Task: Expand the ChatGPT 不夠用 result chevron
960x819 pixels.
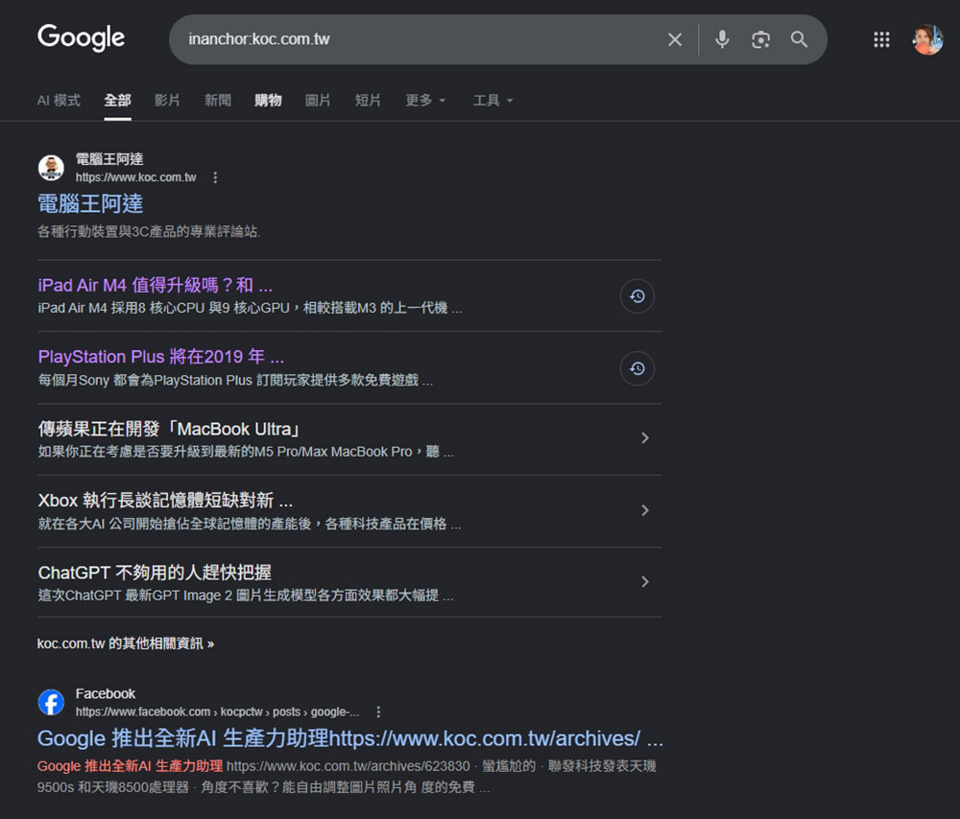Action: (645, 582)
